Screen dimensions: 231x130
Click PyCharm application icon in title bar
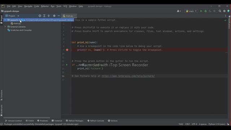(3, 6)
